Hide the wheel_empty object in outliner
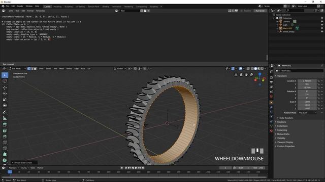The height and width of the screenshot is (182, 325). pyautogui.click(x=322, y=31)
